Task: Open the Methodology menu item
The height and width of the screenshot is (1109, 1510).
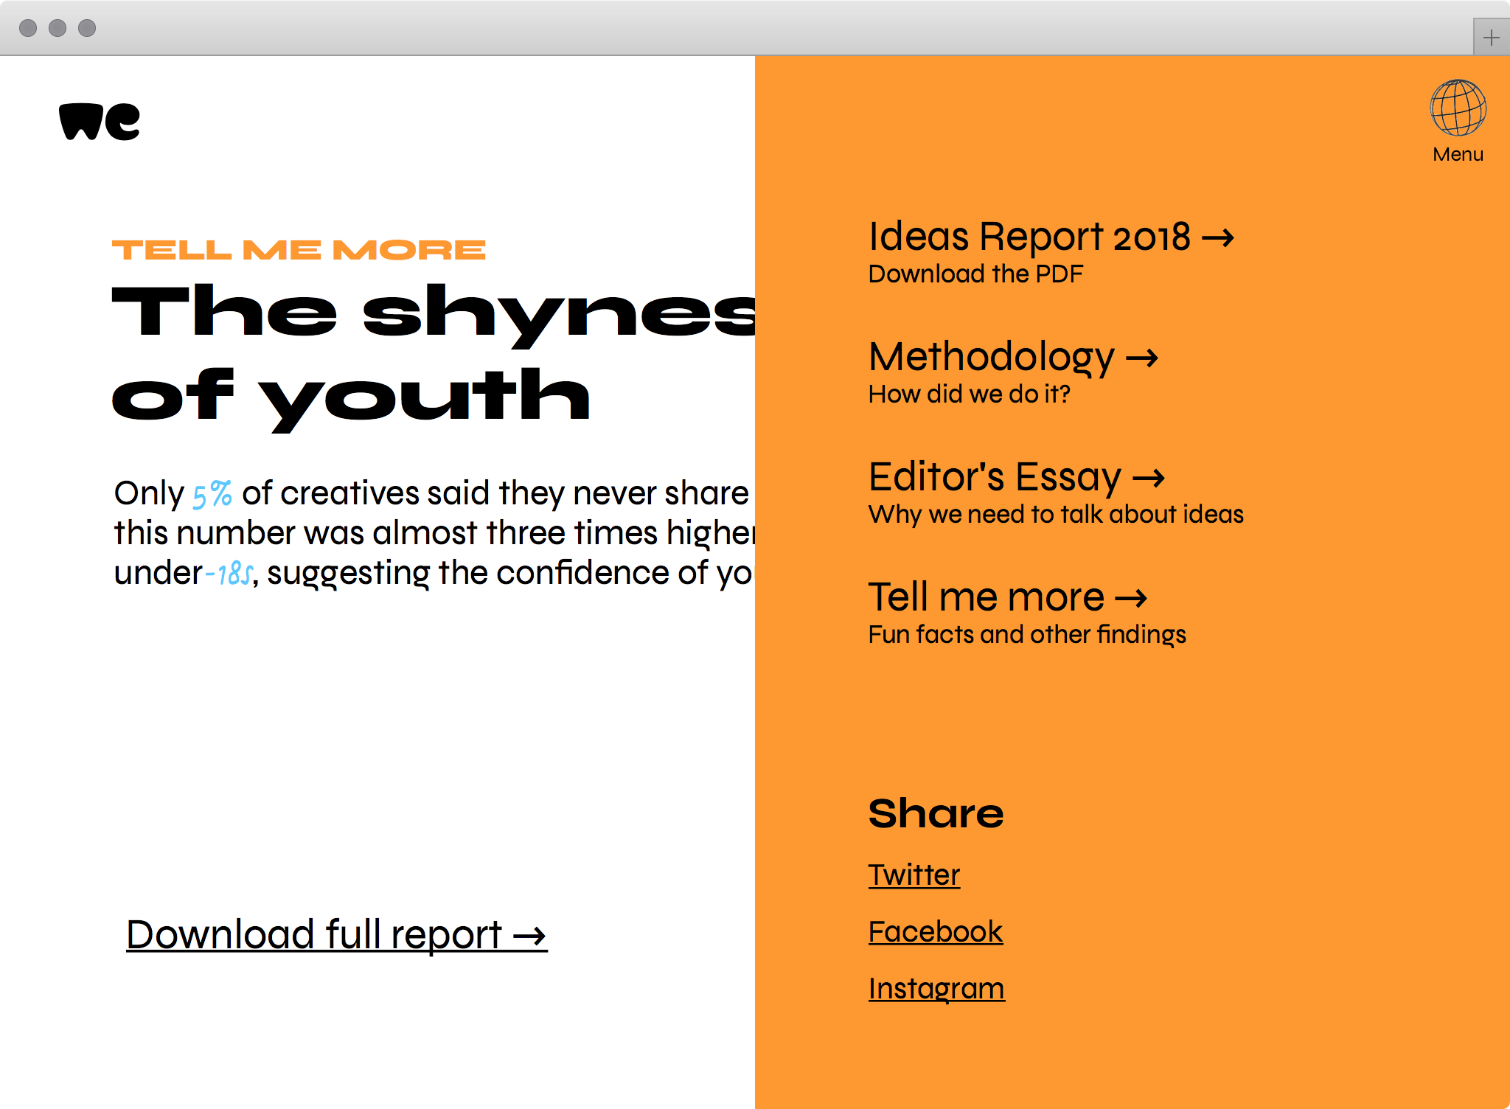Action: 991,357
